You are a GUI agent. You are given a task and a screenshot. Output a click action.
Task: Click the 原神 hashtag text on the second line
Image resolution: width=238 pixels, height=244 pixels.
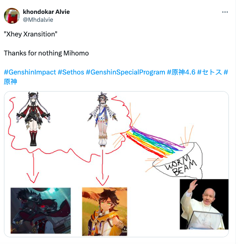point(10,82)
